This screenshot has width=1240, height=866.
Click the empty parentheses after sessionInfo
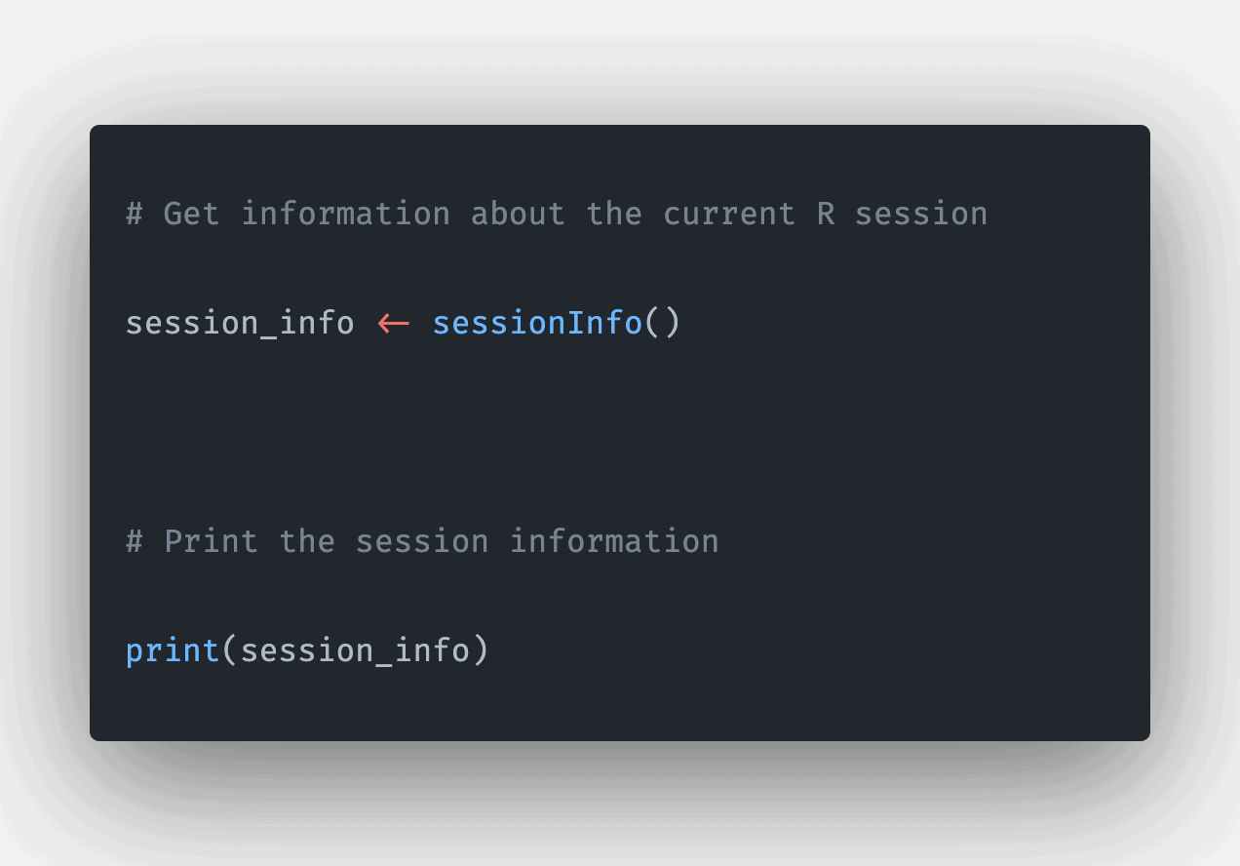point(662,322)
